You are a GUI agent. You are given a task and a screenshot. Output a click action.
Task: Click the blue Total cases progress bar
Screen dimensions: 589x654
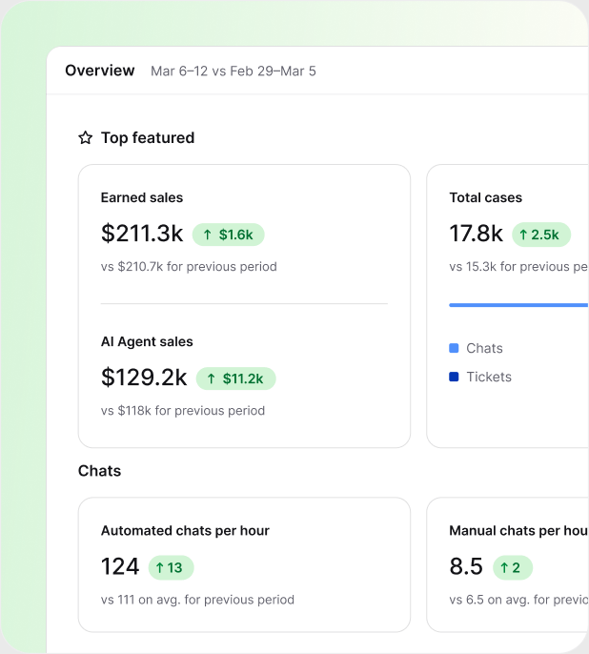[x=518, y=305]
